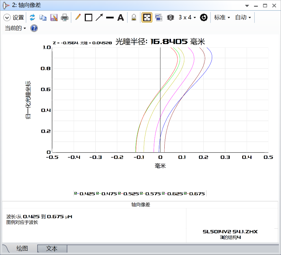Click the 轴向像差 caption heading
Viewport: 281px width, 255px height.
click(x=141, y=205)
